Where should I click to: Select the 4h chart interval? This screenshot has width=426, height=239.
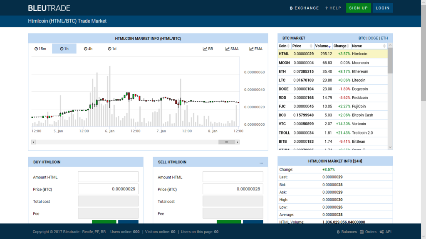coord(88,49)
